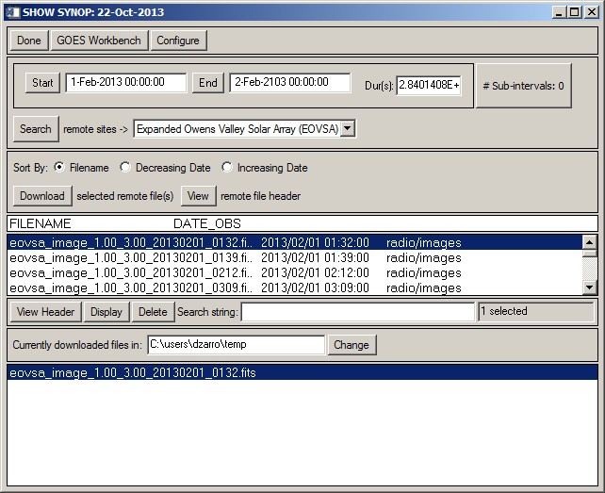
Task: Click View Header for downloaded file
Action: [45, 312]
